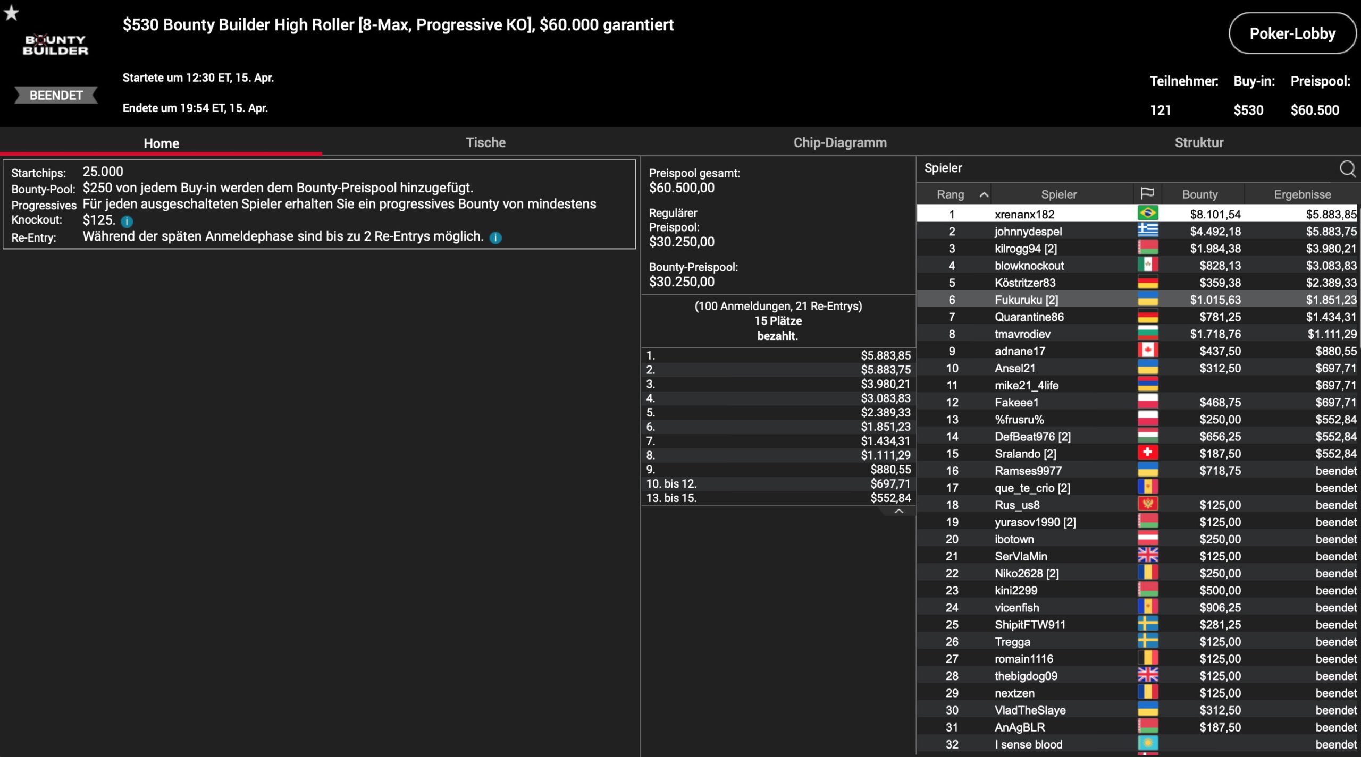Screen dimensions: 1361x757
Task: Click Brazil flag next to xrenanx182
Action: [1147, 214]
